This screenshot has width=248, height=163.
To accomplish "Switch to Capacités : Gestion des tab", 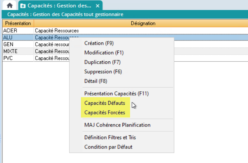I will (x=59, y=6).
